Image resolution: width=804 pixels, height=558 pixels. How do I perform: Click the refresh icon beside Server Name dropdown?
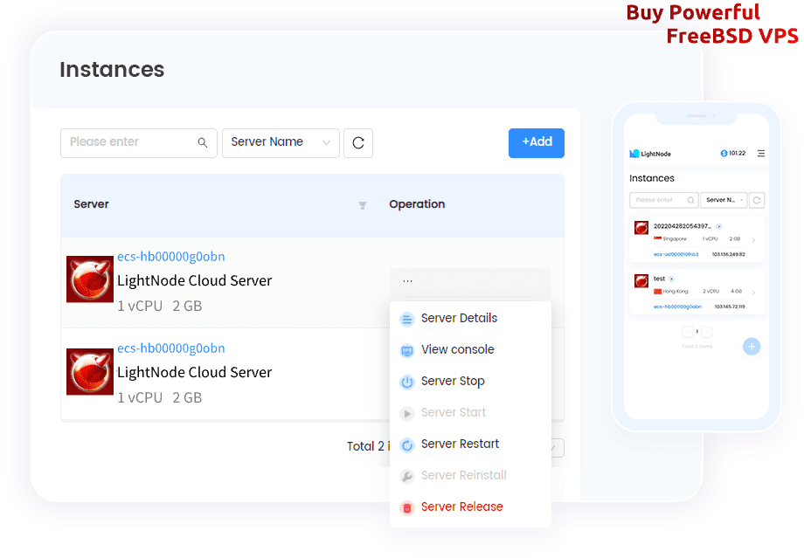tap(358, 142)
